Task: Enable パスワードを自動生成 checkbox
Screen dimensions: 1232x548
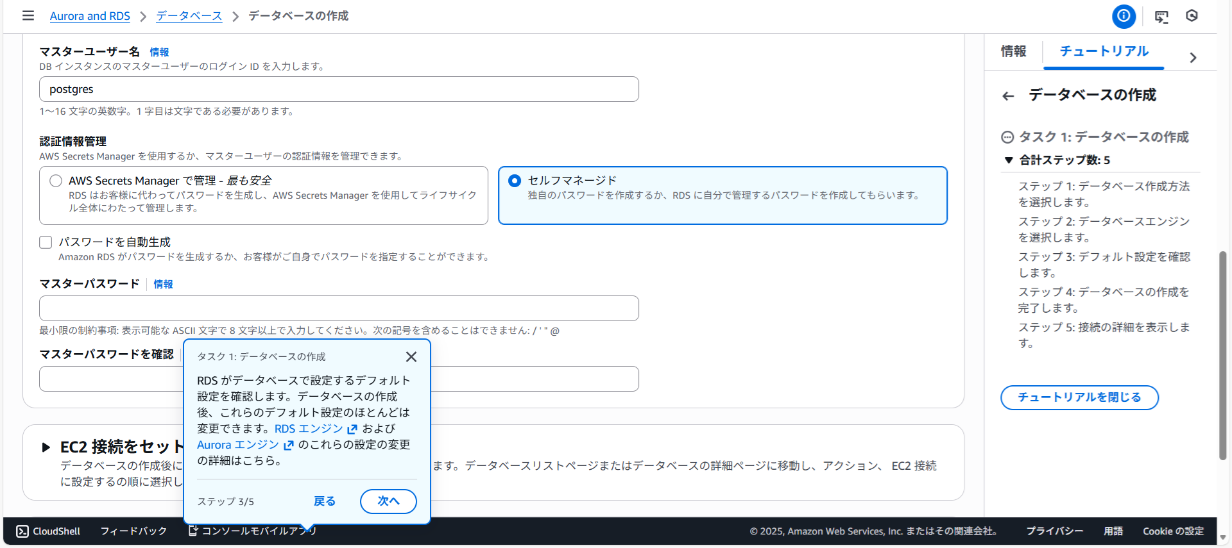Action: coord(46,242)
